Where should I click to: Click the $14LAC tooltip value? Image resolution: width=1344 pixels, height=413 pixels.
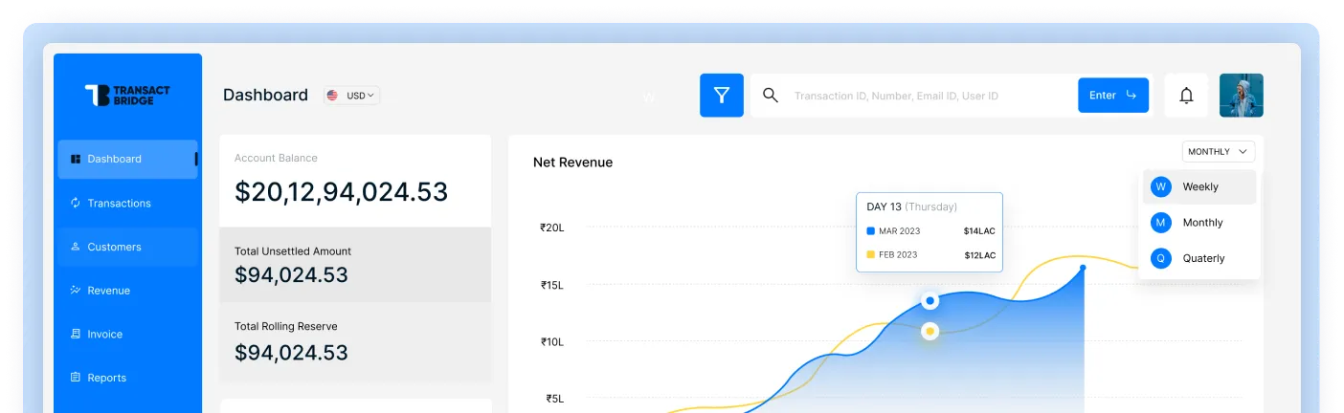pyautogui.click(x=979, y=231)
